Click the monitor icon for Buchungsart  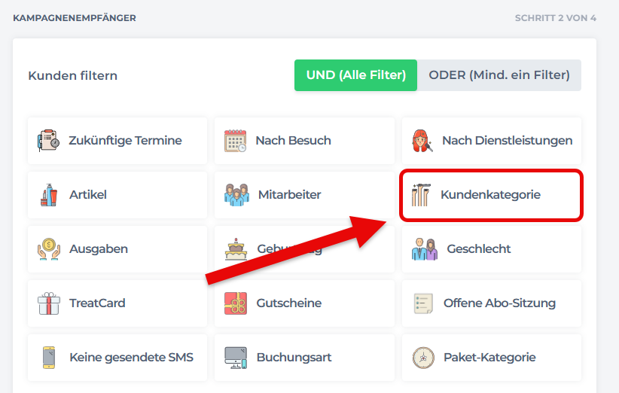pos(235,358)
